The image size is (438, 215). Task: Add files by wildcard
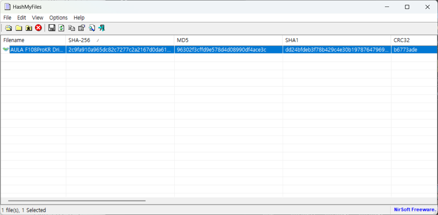pyautogui.click(x=28, y=28)
